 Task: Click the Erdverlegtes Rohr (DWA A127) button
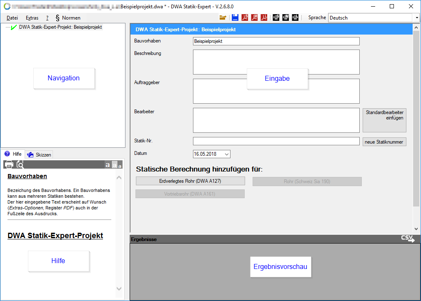click(190, 181)
